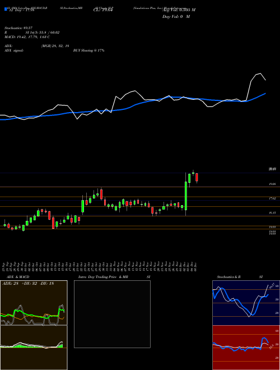Click the 'BUY Slowing @ 17%' signal text

(88, 50)
